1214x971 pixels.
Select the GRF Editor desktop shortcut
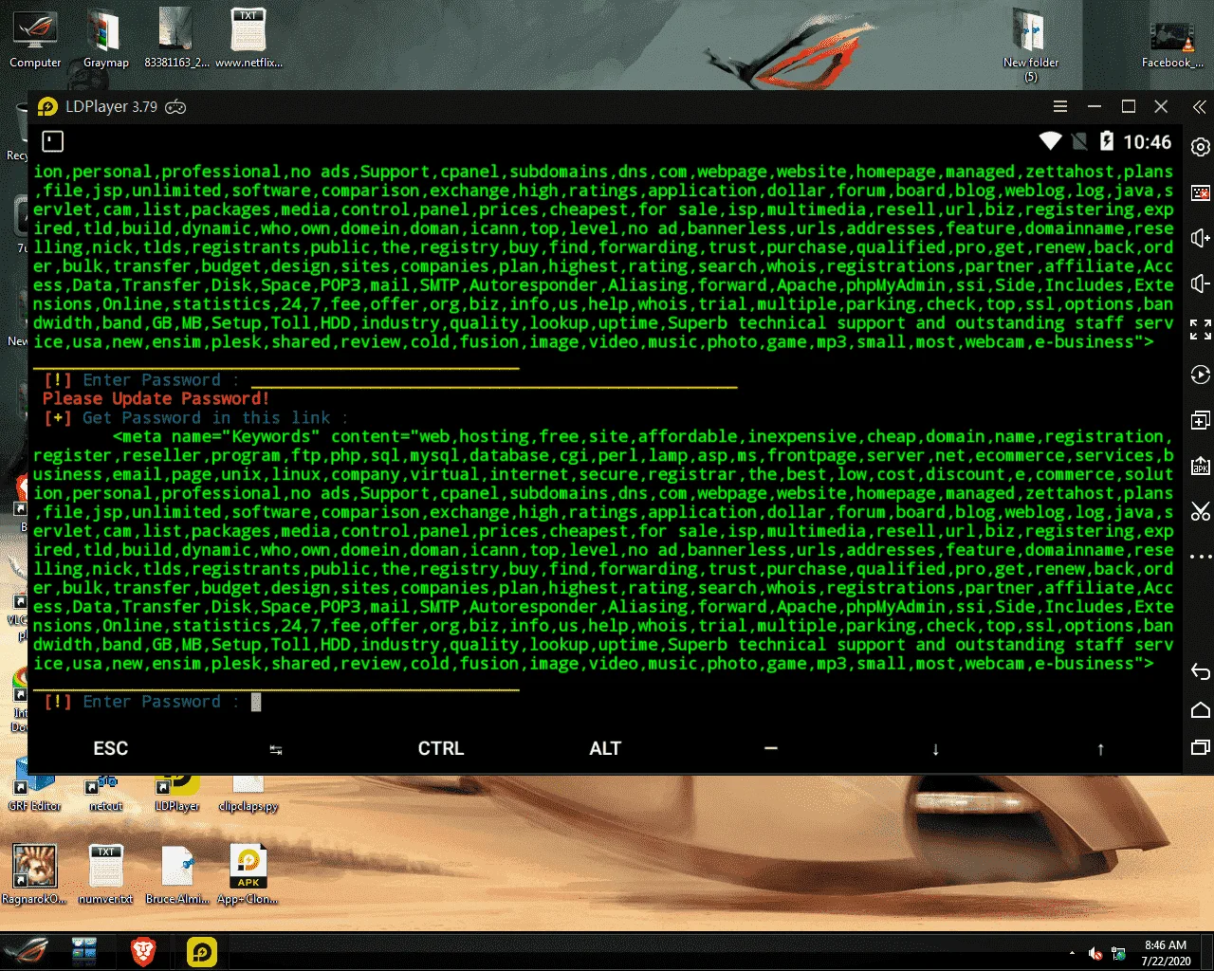34,795
